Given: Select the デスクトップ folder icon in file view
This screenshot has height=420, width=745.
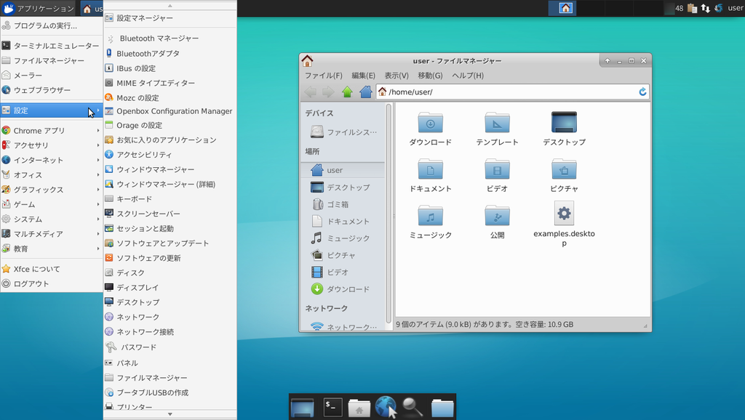Looking at the screenshot, I should click(x=564, y=123).
